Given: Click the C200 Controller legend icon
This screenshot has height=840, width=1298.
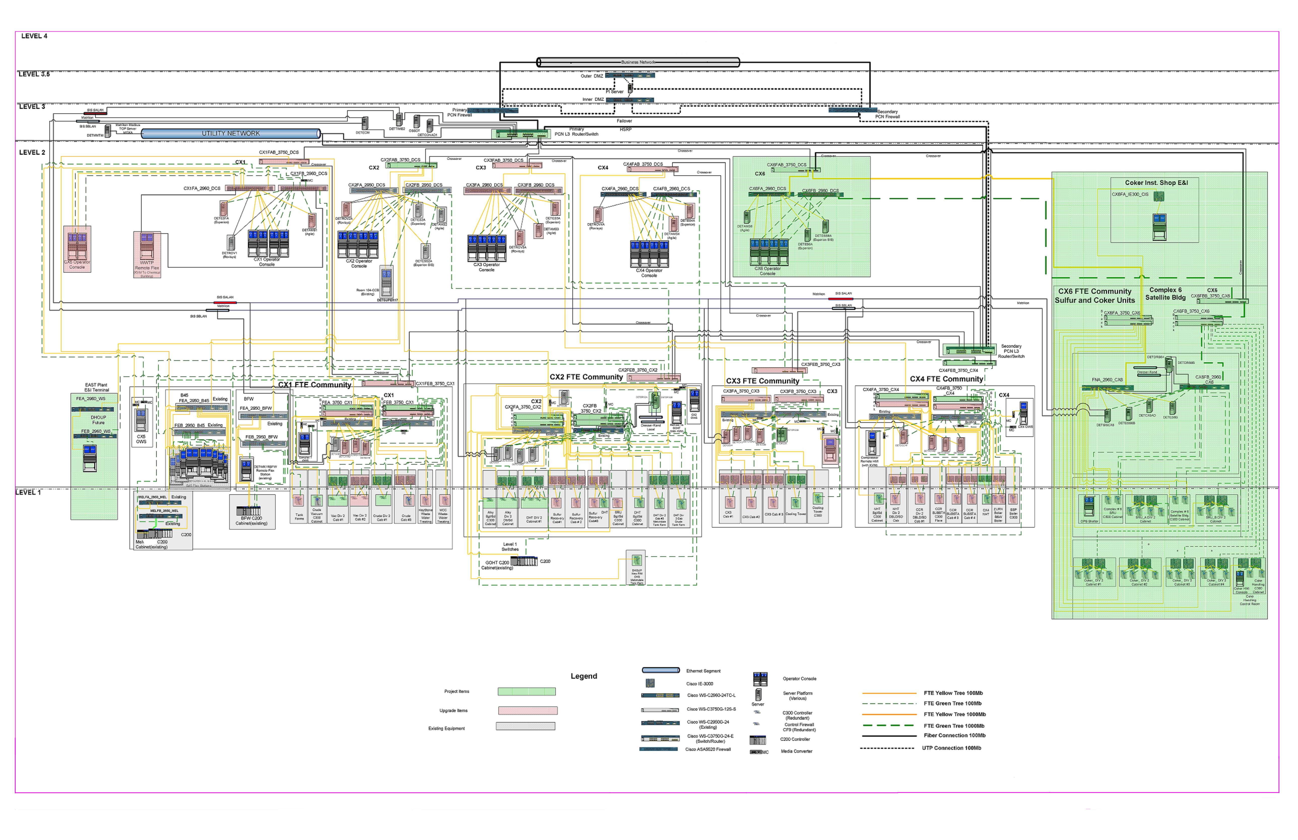Looking at the screenshot, I should point(758,740).
